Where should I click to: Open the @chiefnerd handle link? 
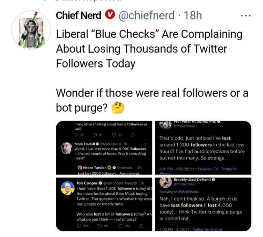[146, 15]
